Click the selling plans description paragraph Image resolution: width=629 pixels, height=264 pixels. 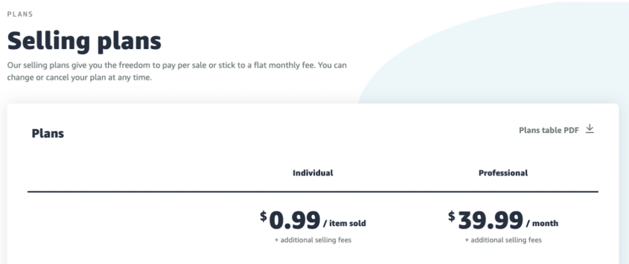[177, 71]
